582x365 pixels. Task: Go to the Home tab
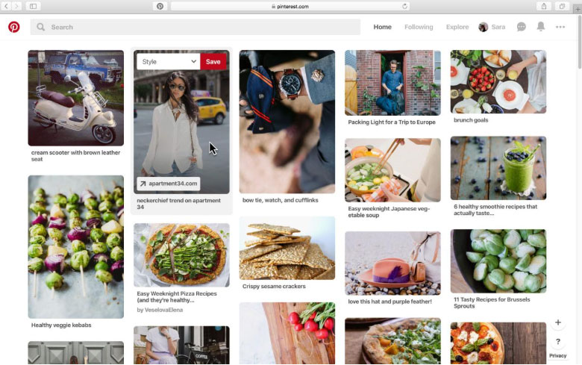coord(382,27)
